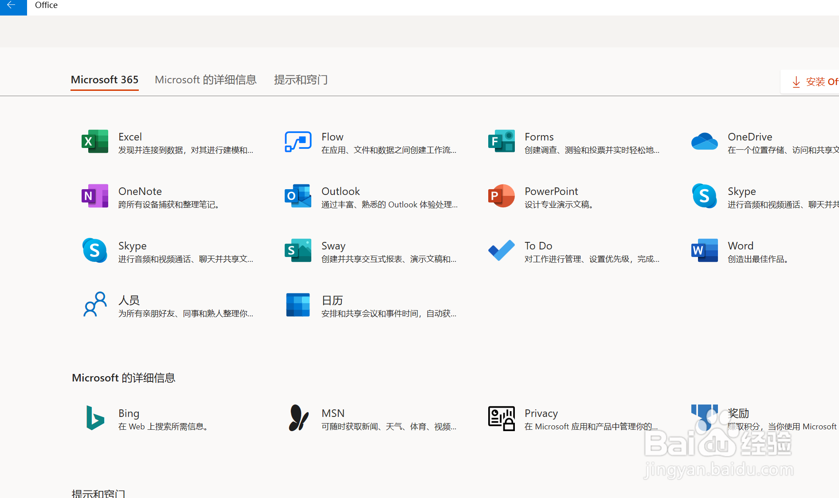This screenshot has width=839, height=498.
Task: Open the MSN butterfly icon
Action: click(x=298, y=418)
